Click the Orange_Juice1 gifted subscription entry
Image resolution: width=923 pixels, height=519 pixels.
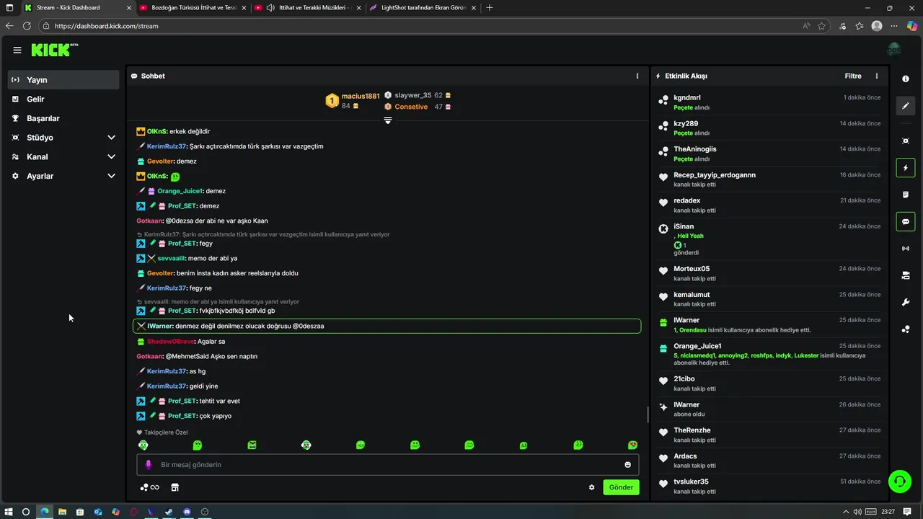771,354
